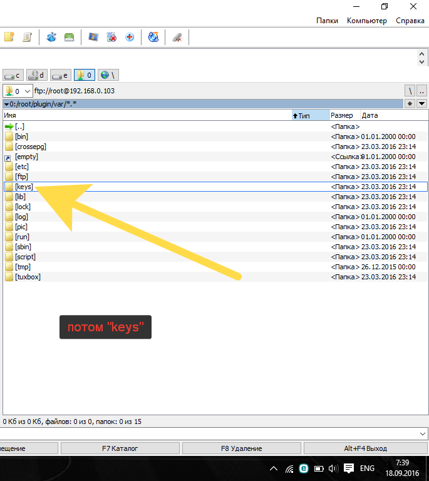Viewport: 429px width, 481px height.
Task: Open the Компьютер menu
Action: coord(367,21)
